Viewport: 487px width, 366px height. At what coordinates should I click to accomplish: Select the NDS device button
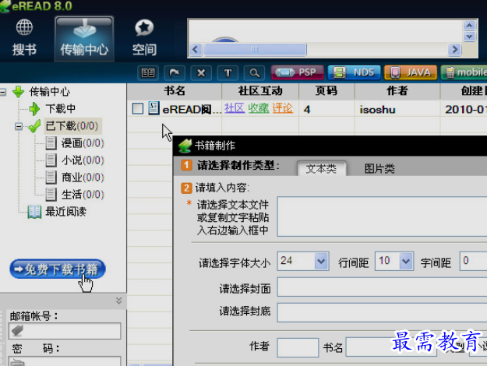(354, 72)
